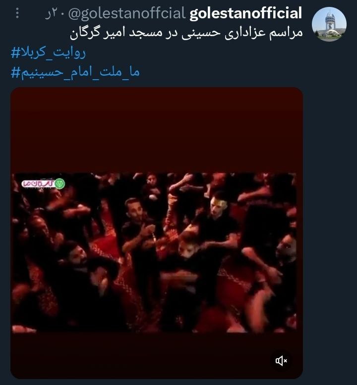The image size is (357, 385).
Task: Click the pink channel logo watermark in video
Action: [37, 184]
